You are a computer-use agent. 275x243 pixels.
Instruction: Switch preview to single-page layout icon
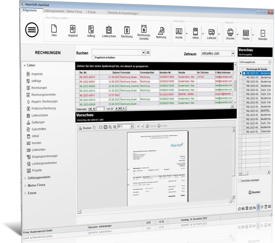pos(101,127)
